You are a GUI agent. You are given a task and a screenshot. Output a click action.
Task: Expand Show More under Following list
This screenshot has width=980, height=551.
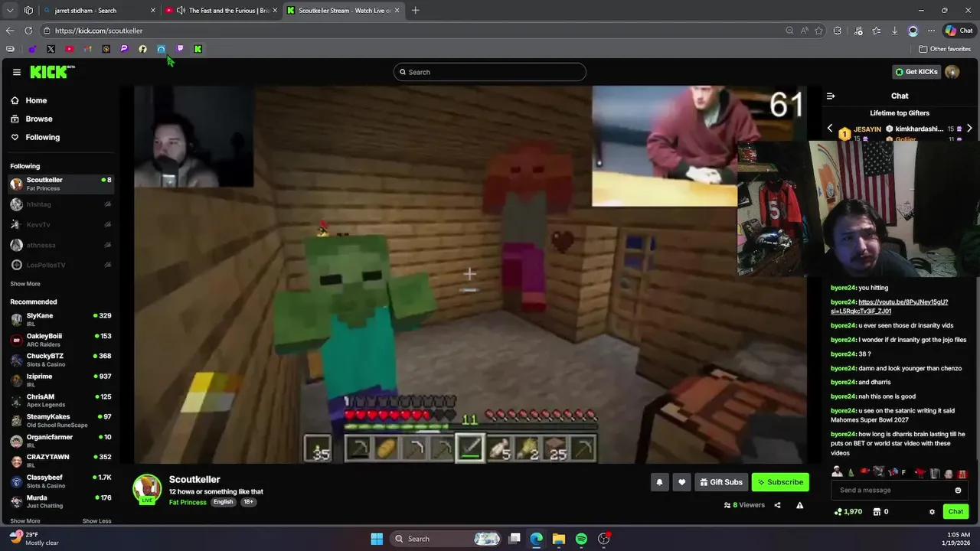click(x=25, y=284)
